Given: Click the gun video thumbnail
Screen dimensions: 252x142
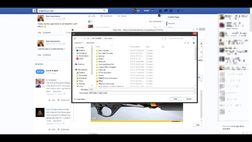Looking at the screenshot, I should tap(137, 112).
